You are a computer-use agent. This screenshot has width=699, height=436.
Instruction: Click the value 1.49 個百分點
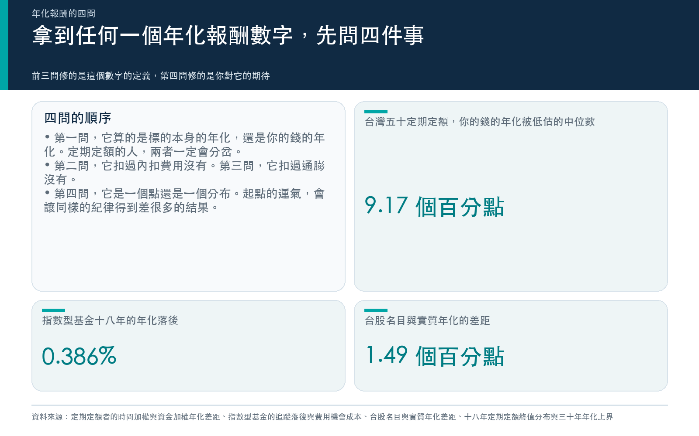click(x=434, y=356)
